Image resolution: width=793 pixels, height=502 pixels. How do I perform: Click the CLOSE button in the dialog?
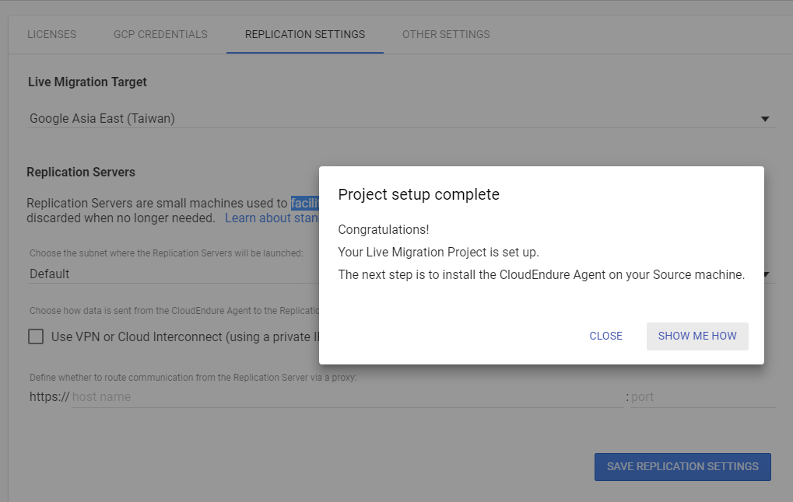[605, 336]
